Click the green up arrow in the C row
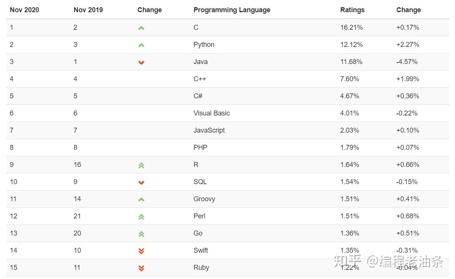The image size is (455, 279). click(141, 28)
